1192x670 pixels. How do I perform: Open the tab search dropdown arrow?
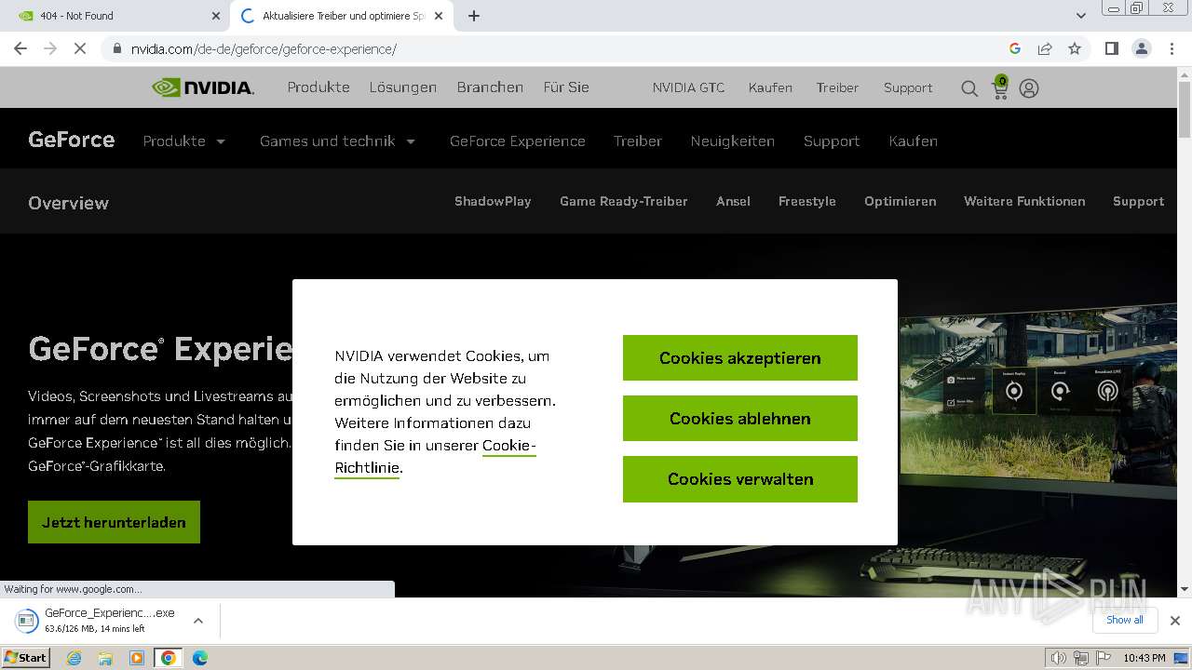pyautogui.click(x=1080, y=16)
